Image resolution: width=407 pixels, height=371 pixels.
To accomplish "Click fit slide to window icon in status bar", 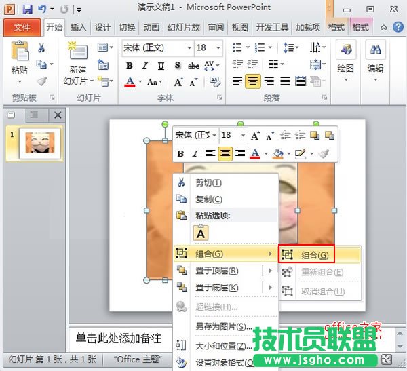I will (x=387, y=359).
